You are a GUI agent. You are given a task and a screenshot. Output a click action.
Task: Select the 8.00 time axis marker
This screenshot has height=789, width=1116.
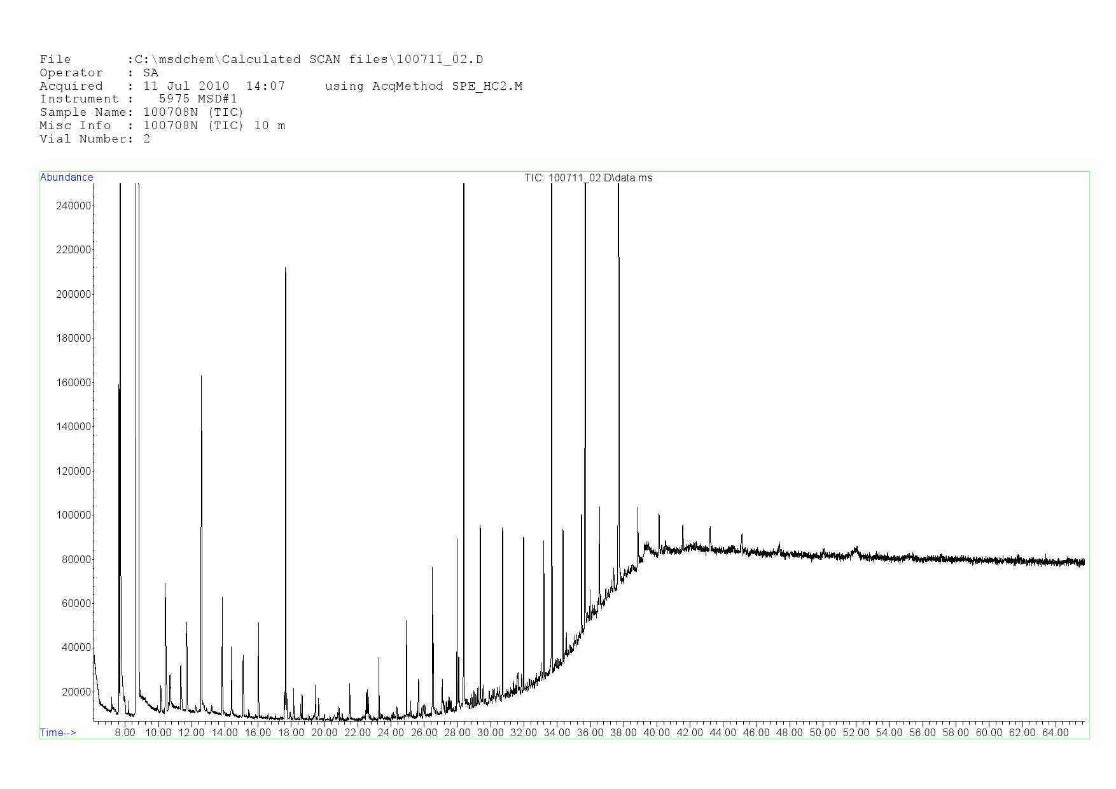coord(125,732)
